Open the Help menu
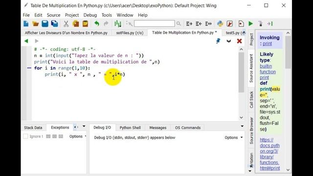This screenshot has width=313, height=176. coord(142,15)
